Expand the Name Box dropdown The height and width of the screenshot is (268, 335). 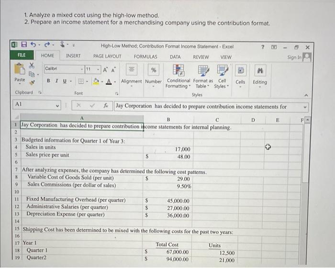[57, 106]
